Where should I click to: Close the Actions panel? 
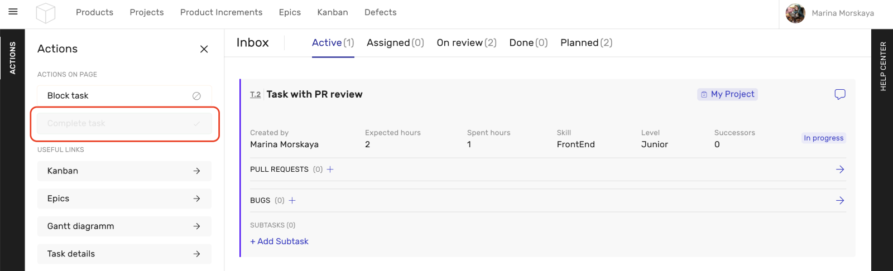click(x=204, y=49)
